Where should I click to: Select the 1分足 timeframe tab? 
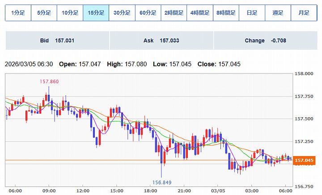pyautogui.click(x=18, y=13)
